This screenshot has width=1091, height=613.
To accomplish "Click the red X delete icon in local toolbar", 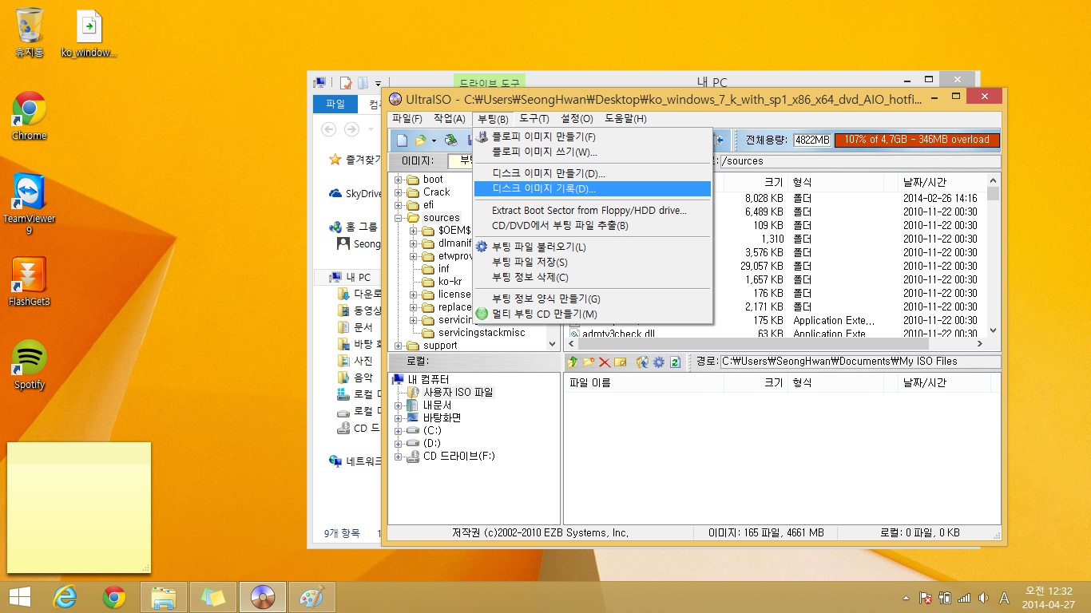I will pos(605,362).
